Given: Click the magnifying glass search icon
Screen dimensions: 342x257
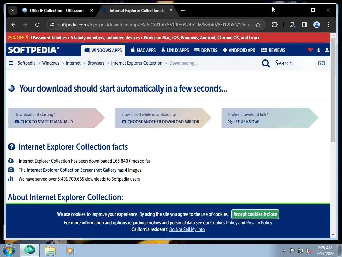Looking at the screenshot, I should click(x=266, y=63).
